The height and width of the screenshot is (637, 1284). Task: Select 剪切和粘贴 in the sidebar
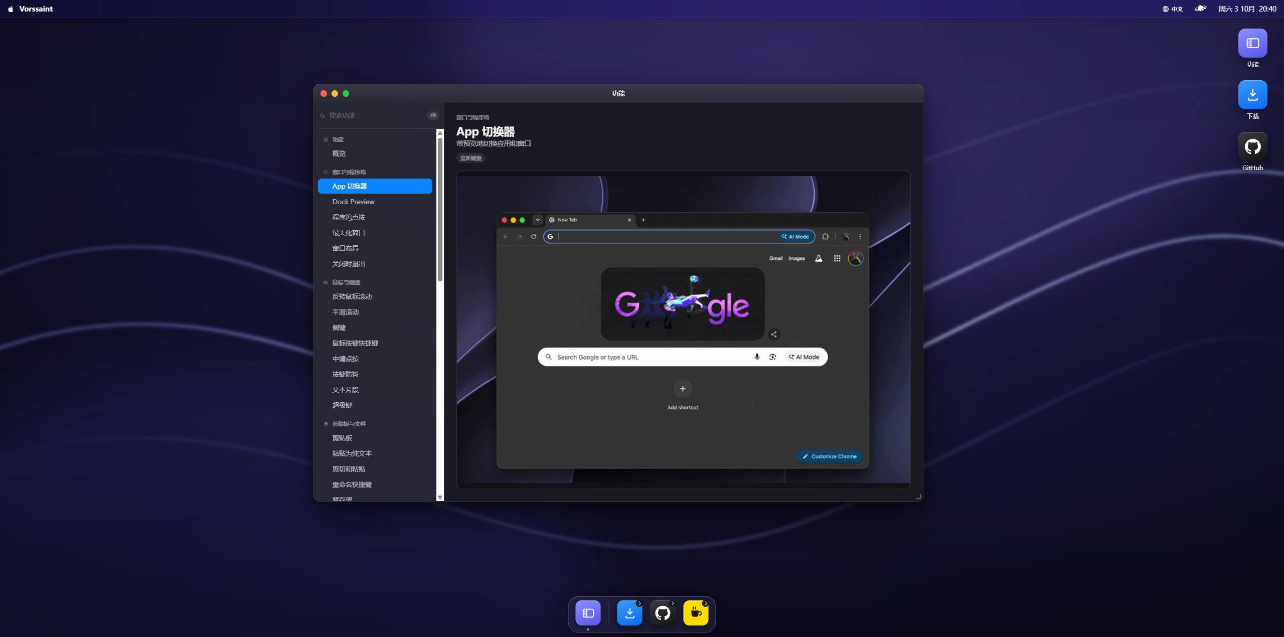click(375, 469)
